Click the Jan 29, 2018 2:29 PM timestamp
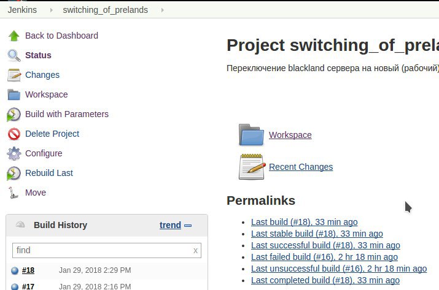Image resolution: width=439 pixels, height=290 pixels. pos(95,270)
